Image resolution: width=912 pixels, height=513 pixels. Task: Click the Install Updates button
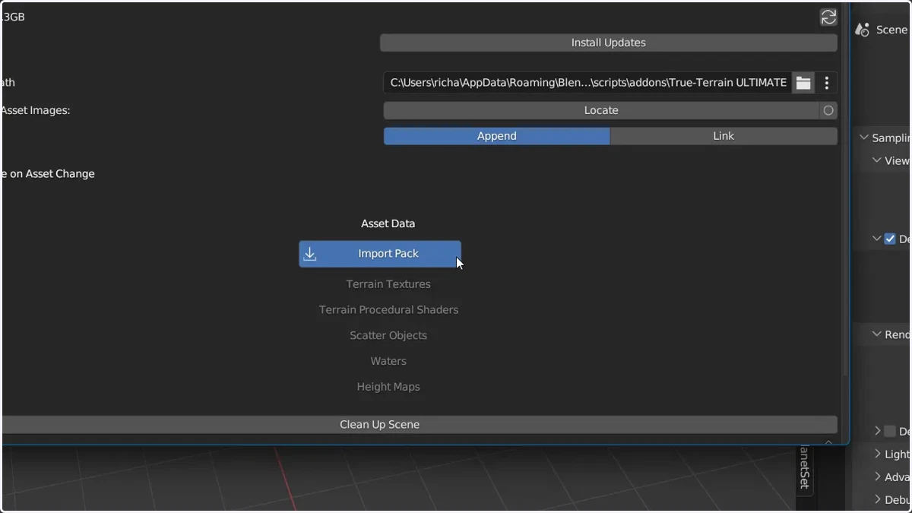pyautogui.click(x=609, y=43)
